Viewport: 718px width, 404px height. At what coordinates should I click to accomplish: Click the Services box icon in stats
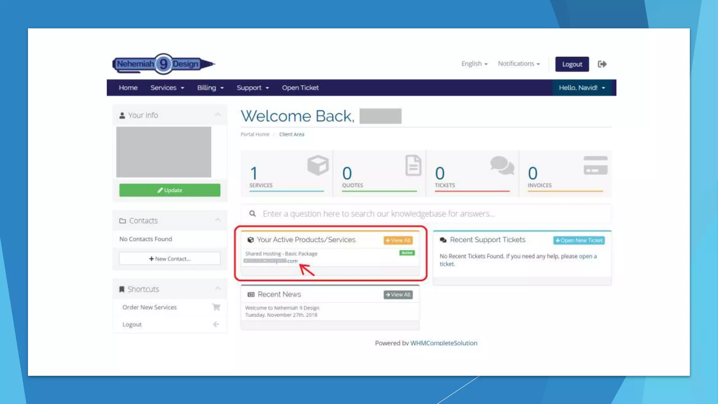318,165
